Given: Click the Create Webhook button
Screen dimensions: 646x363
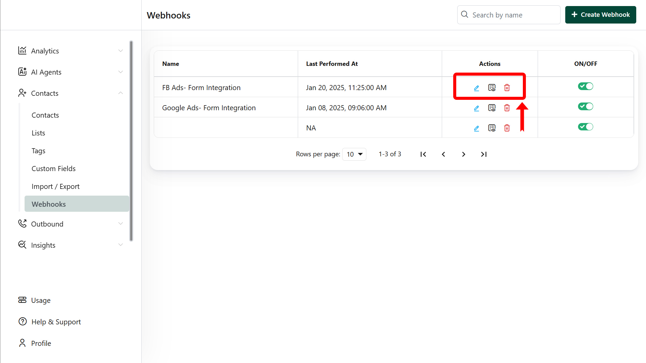Looking at the screenshot, I should (x=601, y=15).
